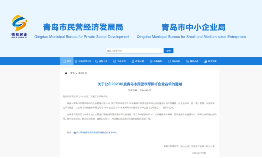
Task: Click the English text 'Qingdao Municipal Bureau for Private Sector Development'
Action: (82, 37)
